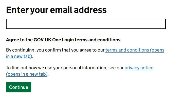The image size is (182, 100).
Task: Click the bold 'terms and conditions' words in the subheading
Action: (98, 40)
